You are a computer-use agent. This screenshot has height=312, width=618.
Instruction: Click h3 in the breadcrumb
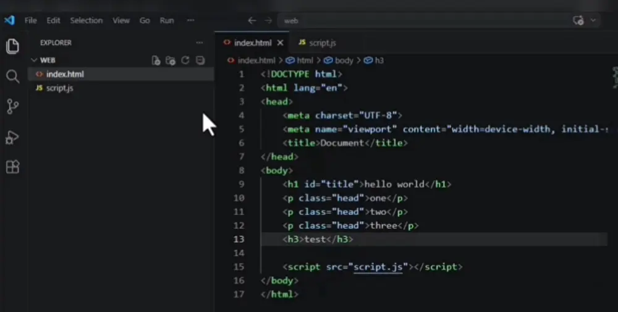pos(379,61)
